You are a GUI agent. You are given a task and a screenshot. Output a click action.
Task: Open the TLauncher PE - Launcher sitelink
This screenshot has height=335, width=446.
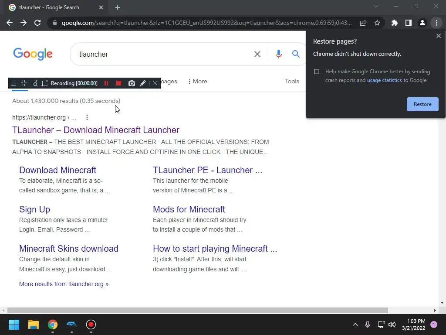(207, 170)
